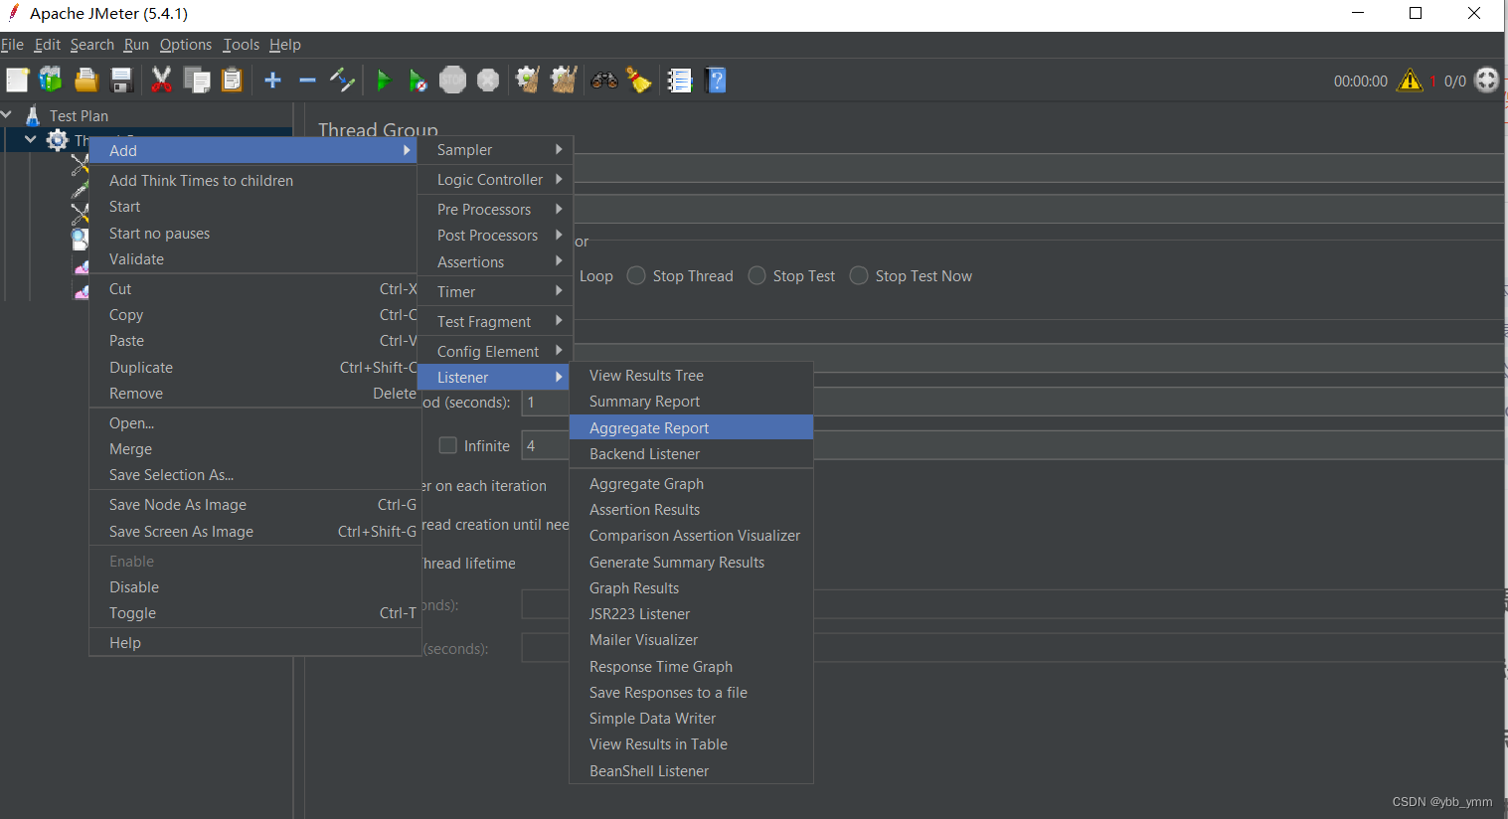Select the Stop Test Now radio button
Viewport: 1508px width, 819px height.
(x=859, y=275)
